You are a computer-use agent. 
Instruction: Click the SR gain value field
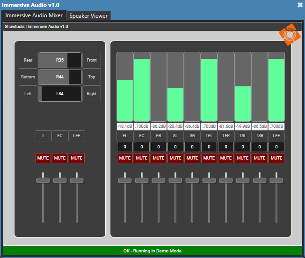(x=192, y=147)
